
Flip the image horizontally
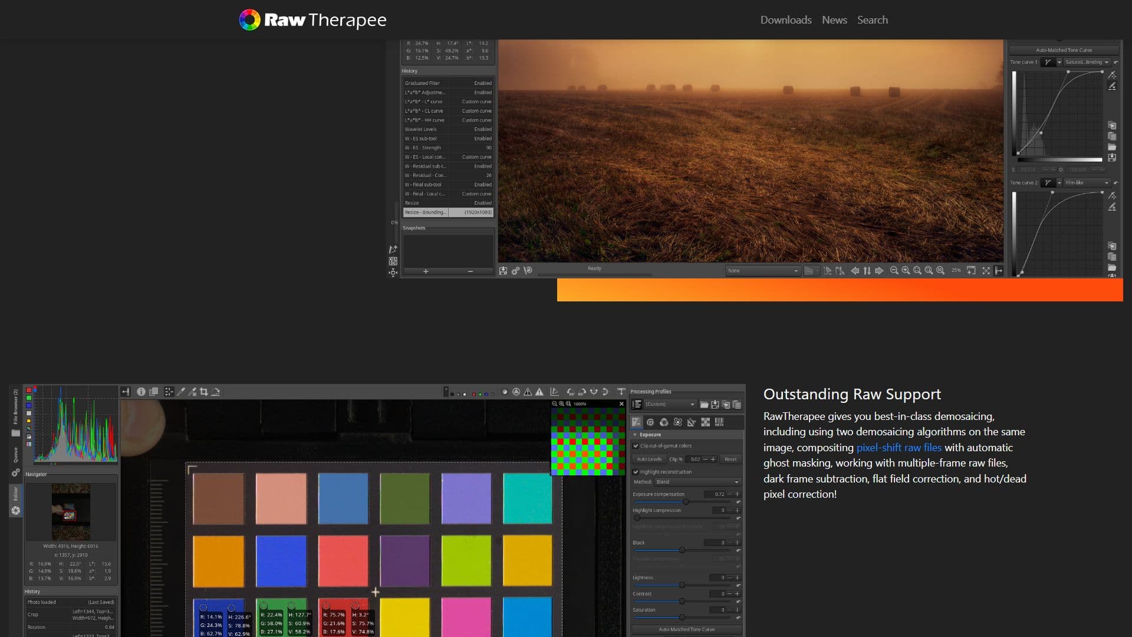click(x=594, y=392)
